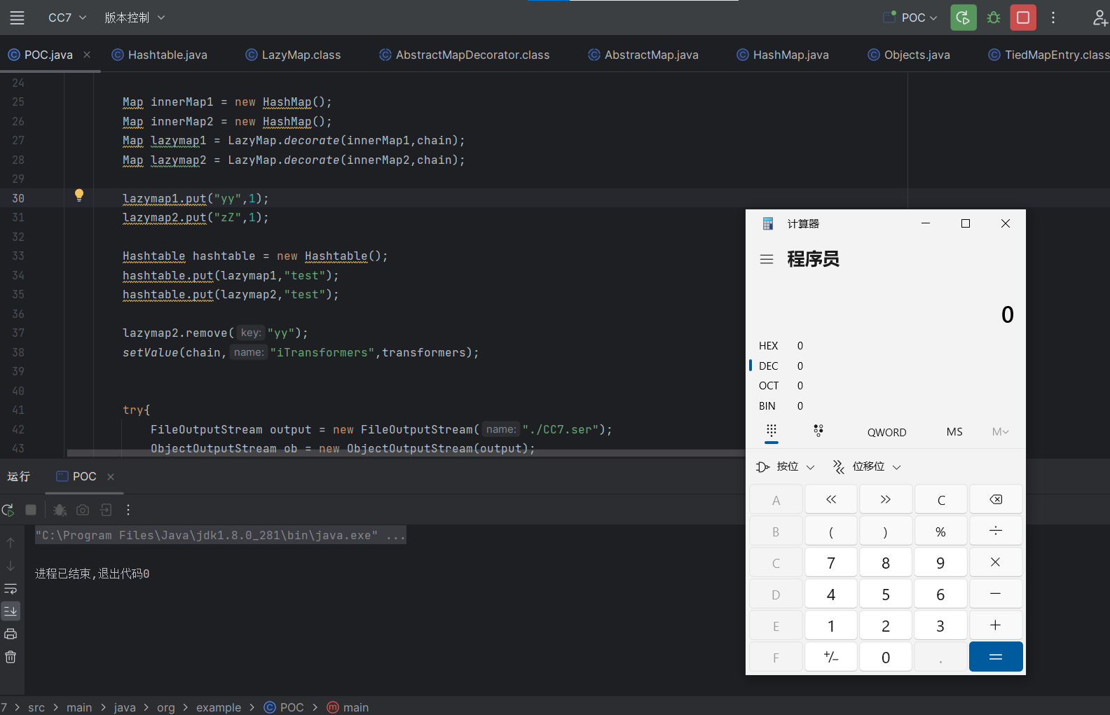Rerun POC in the run panel toolbar
Image resolution: width=1110 pixels, height=715 pixels.
coord(8,510)
